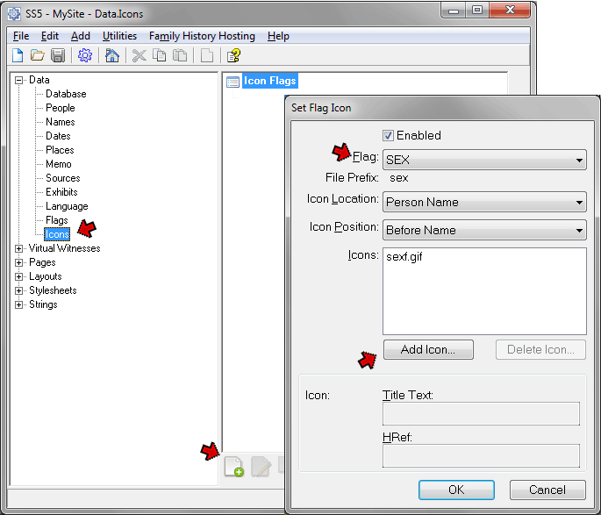Select the Names tree item

tap(61, 122)
